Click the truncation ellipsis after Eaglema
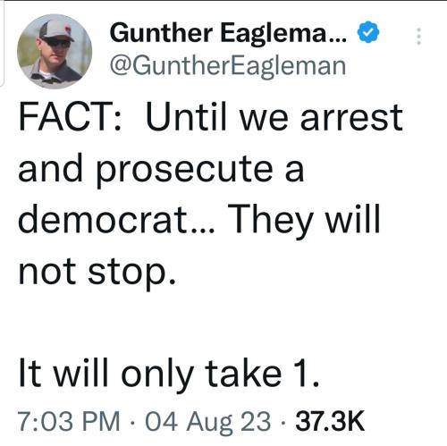This screenshot has width=447, height=446. click(337, 40)
